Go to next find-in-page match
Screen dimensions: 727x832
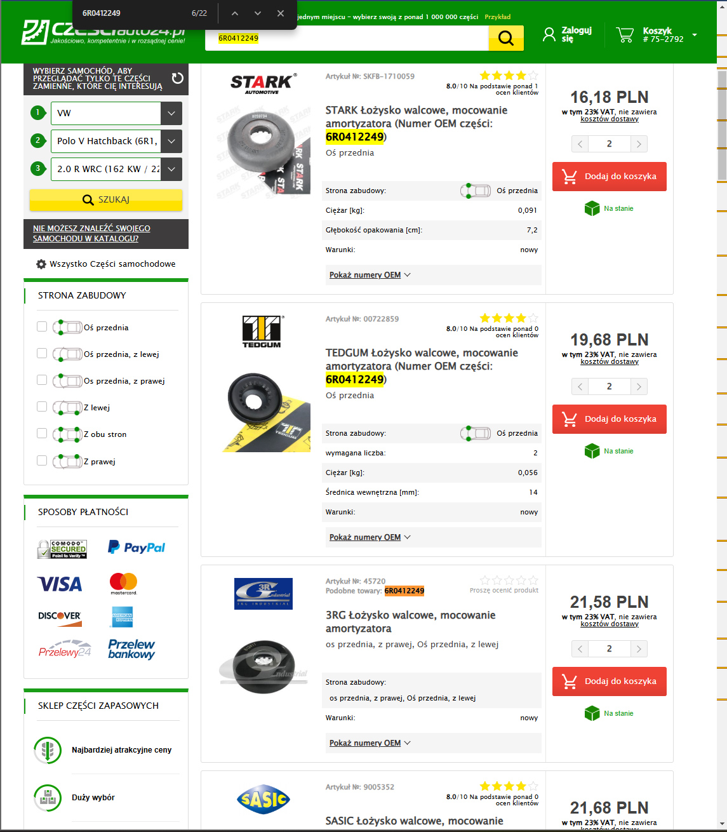(x=258, y=13)
